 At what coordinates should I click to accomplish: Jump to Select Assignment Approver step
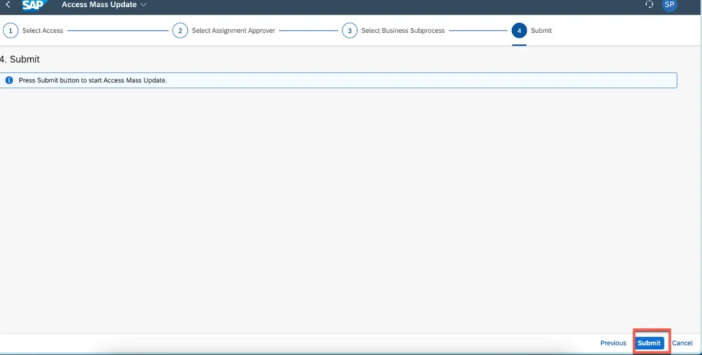click(233, 31)
